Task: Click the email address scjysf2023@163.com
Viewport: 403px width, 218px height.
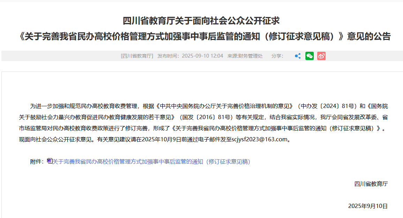Action: (x=259, y=140)
